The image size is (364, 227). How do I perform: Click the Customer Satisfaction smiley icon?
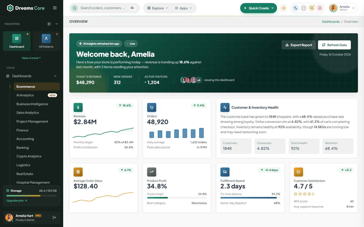[299, 172]
